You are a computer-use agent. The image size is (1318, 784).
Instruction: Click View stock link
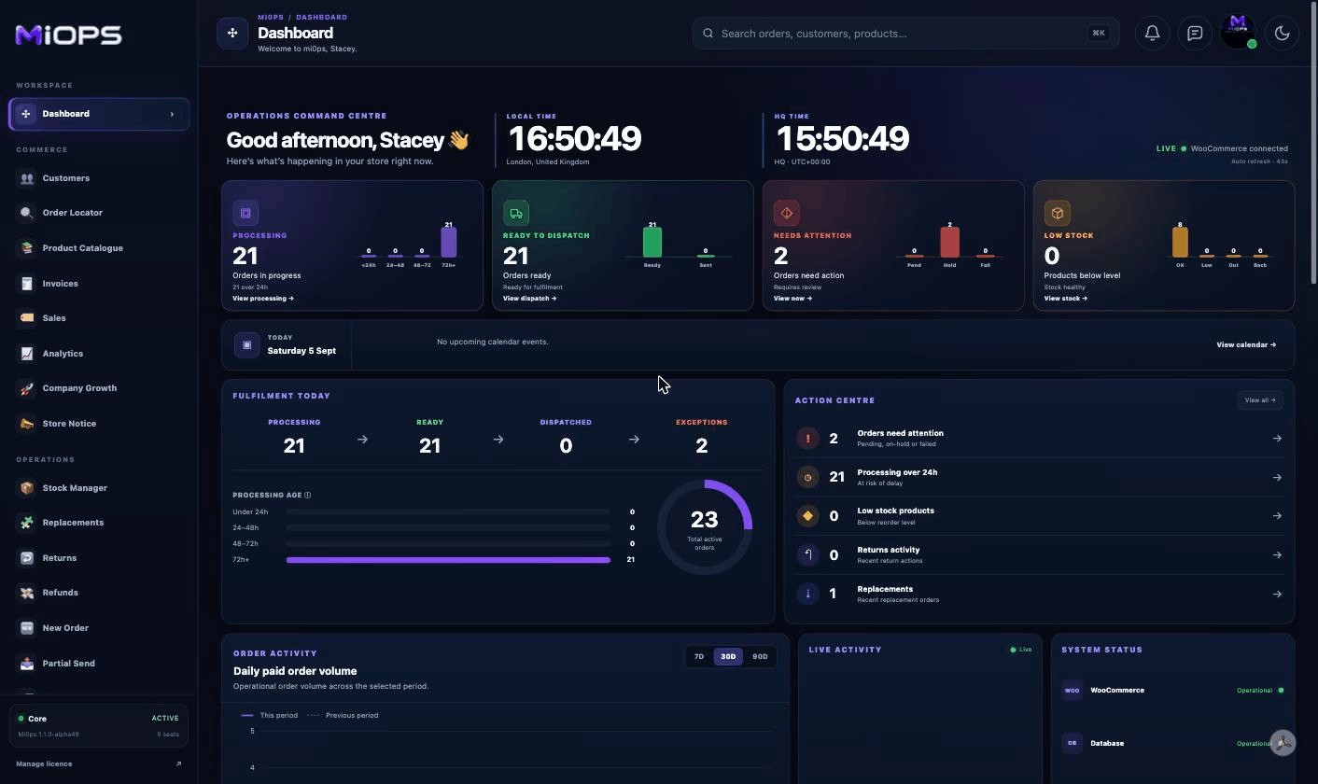click(x=1066, y=299)
